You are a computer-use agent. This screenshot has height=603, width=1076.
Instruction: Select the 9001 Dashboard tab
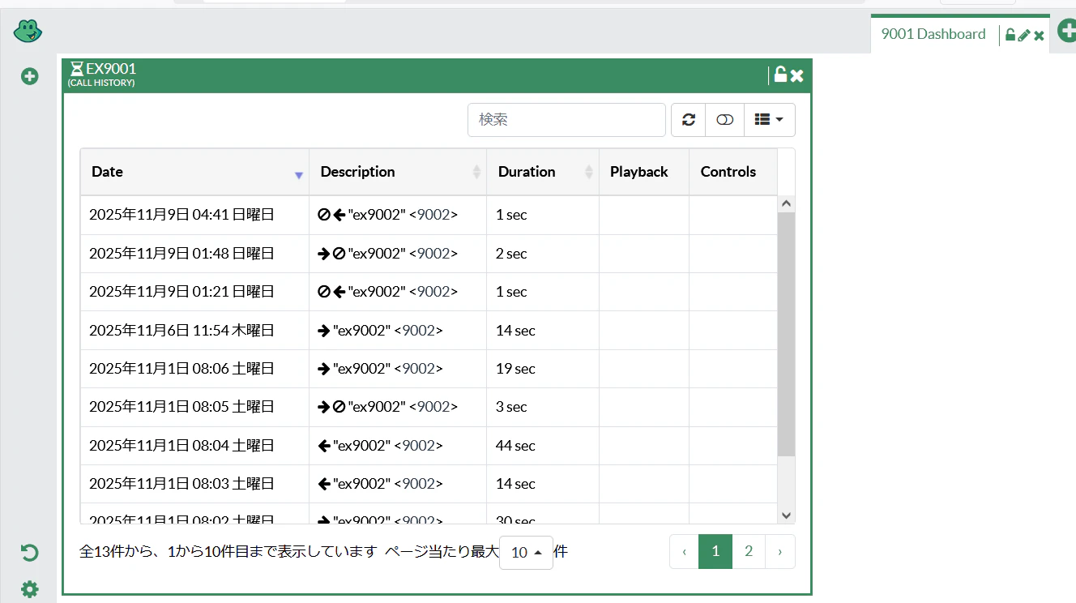tap(933, 34)
